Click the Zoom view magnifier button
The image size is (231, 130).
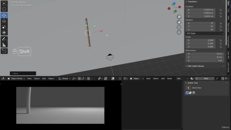[179, 17]
